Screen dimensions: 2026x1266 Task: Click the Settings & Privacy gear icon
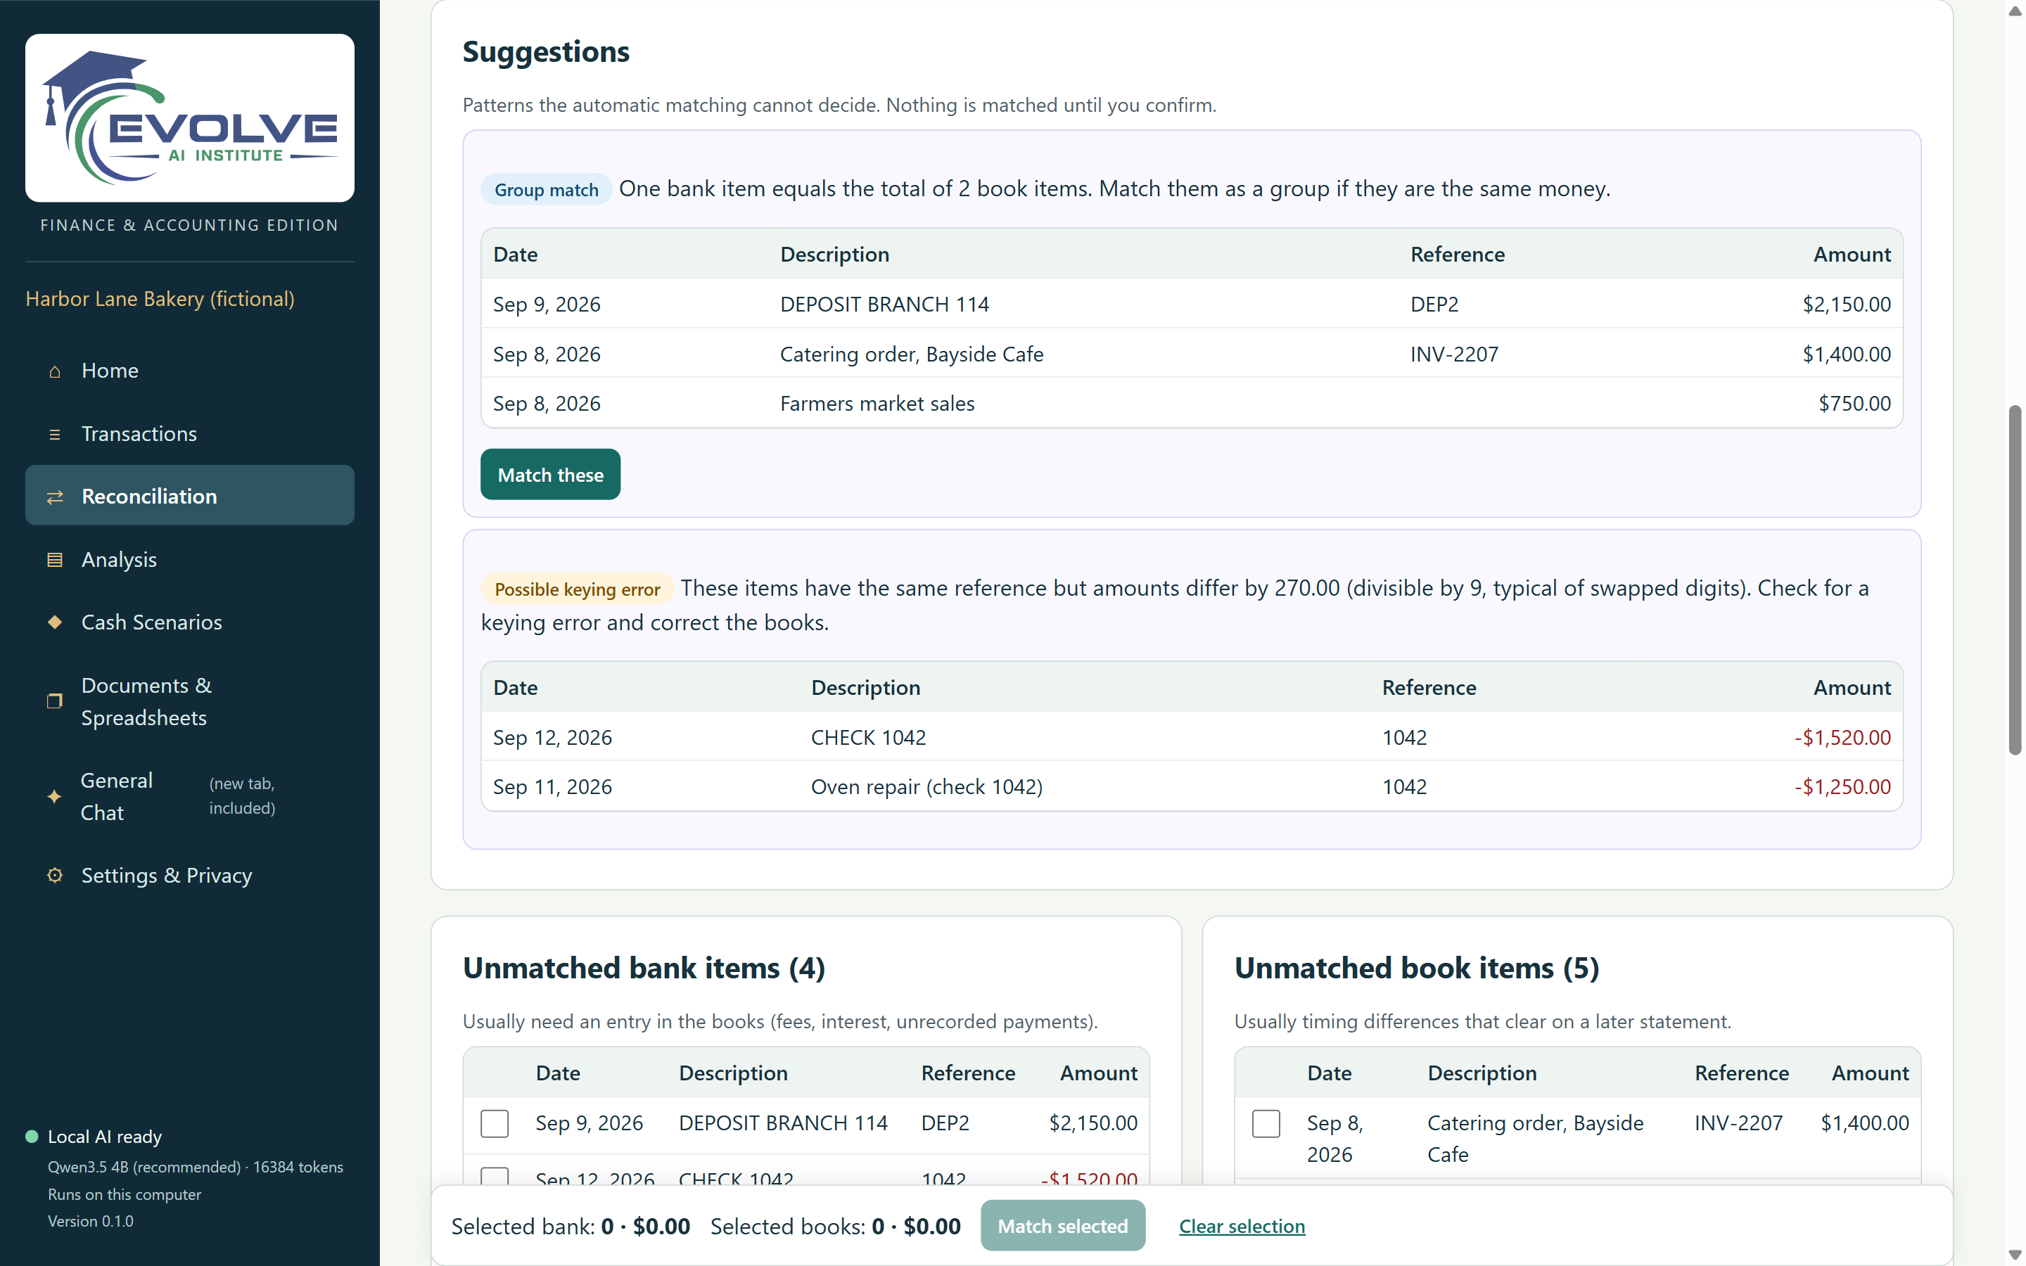tap(54, 876)
